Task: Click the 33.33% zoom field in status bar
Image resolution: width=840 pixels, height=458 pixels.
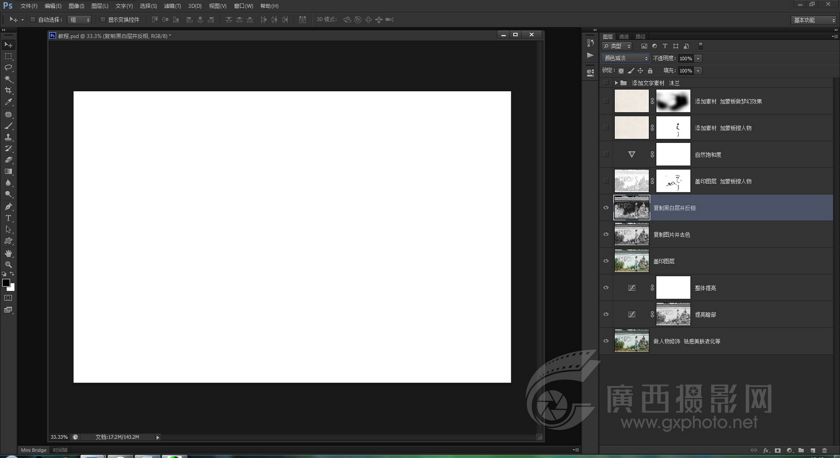Action: (59, 437)
